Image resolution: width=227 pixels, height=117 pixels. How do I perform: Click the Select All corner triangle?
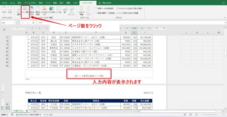[4, 29]
